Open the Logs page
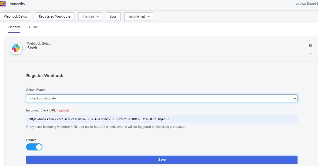318x166 pixels. (x=113, y=16)
